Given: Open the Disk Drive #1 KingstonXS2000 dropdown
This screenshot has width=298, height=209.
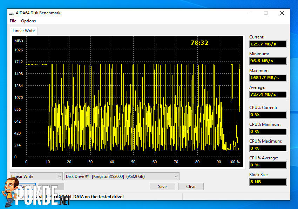Looking at the screenshot, I should 122,176.
